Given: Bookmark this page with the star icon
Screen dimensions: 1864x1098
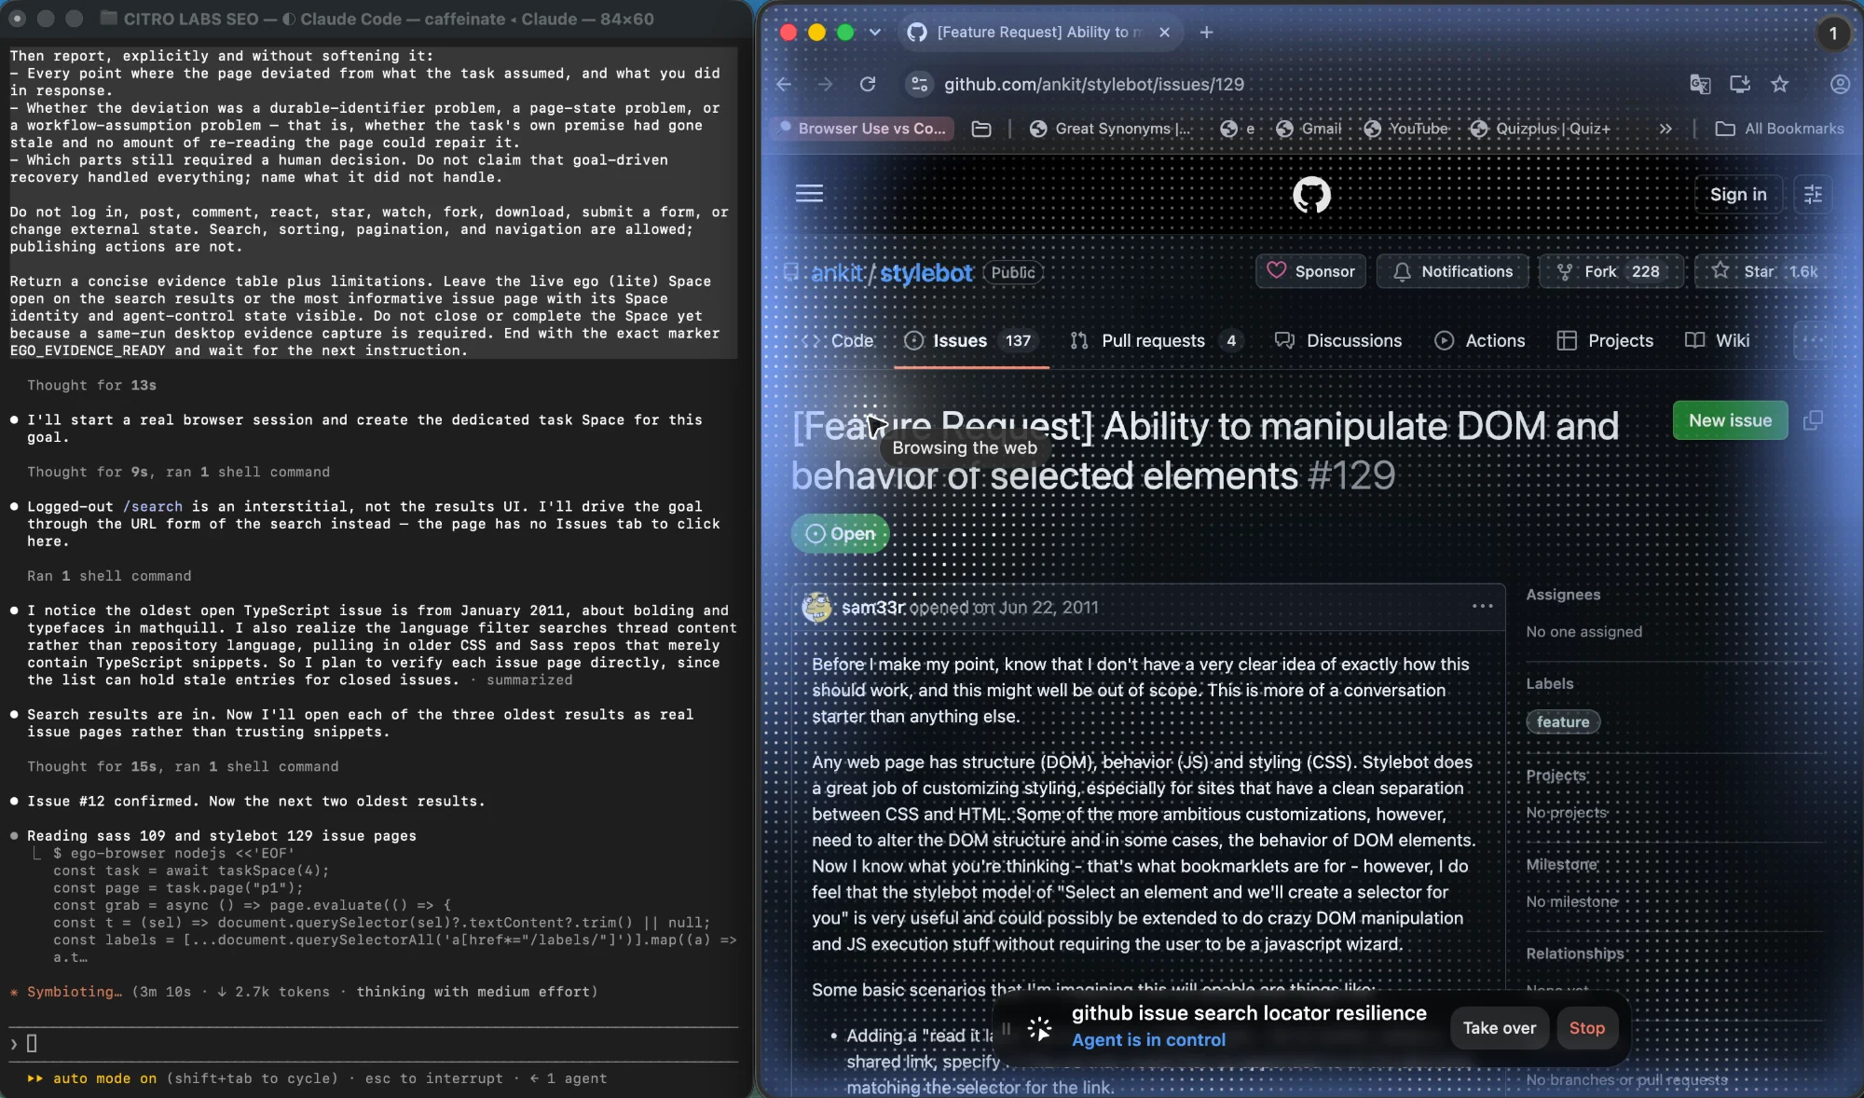Looking at the screenshot, I should (x=1780, y=84).
